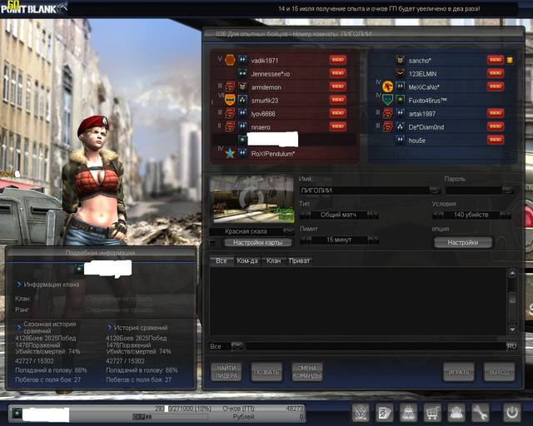Click RoXIPendulum* star clan emblem

230,153
